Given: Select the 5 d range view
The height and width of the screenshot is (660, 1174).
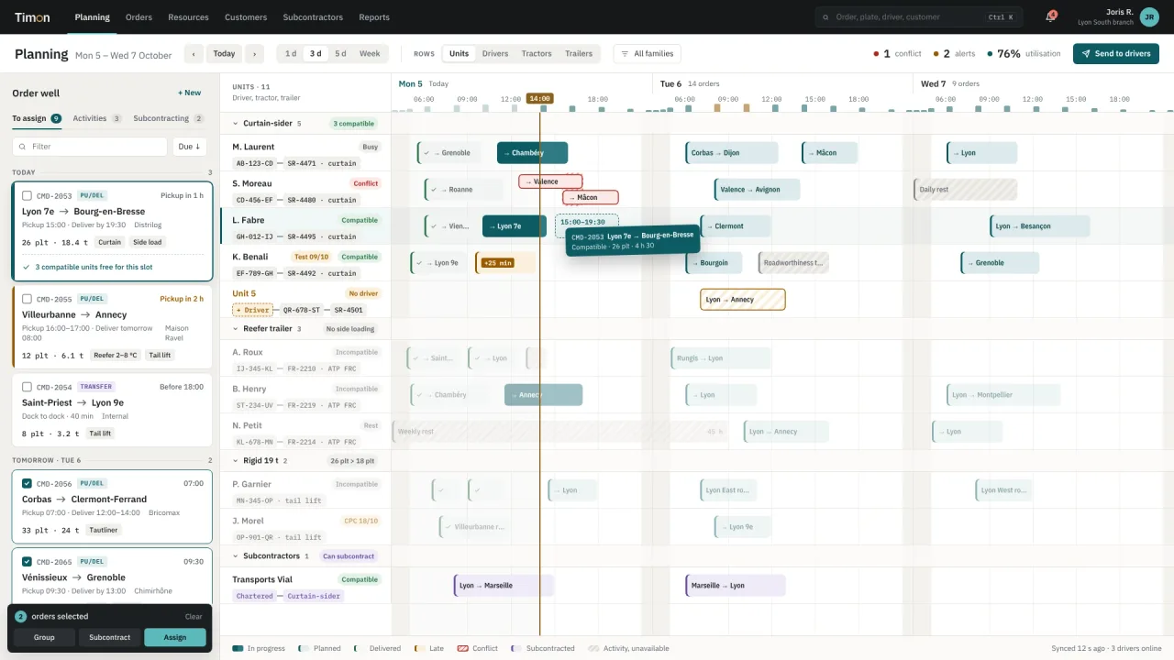Looking at the screenshot, I should click(340, 54).
